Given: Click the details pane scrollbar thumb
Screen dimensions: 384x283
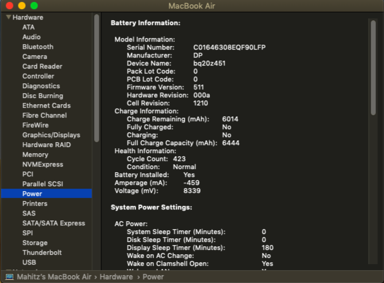Looking at the screenshot, I should click(x=373, y=68).
